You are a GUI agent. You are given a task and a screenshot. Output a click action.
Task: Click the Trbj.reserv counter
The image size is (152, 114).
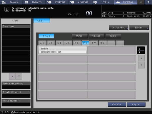(x=113, y=16)
